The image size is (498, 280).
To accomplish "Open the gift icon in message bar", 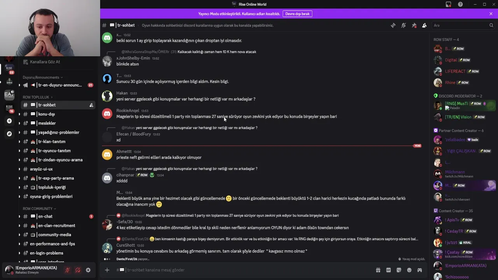I will (x=378, y=270).
